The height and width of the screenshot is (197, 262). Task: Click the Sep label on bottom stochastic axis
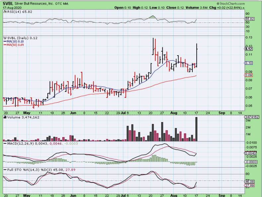click(x=222, y=195)
